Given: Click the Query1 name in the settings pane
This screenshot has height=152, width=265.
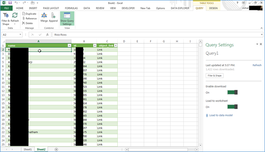Looking at the screenshot, I should point(212,54).
